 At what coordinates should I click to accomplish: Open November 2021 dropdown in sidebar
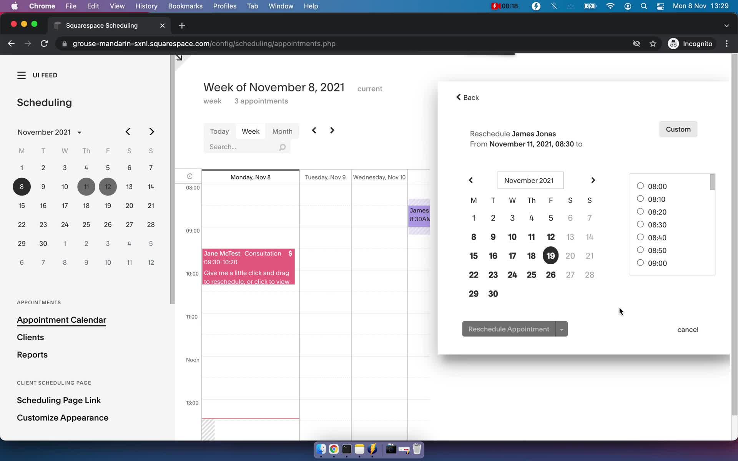[x=50, y=132]
